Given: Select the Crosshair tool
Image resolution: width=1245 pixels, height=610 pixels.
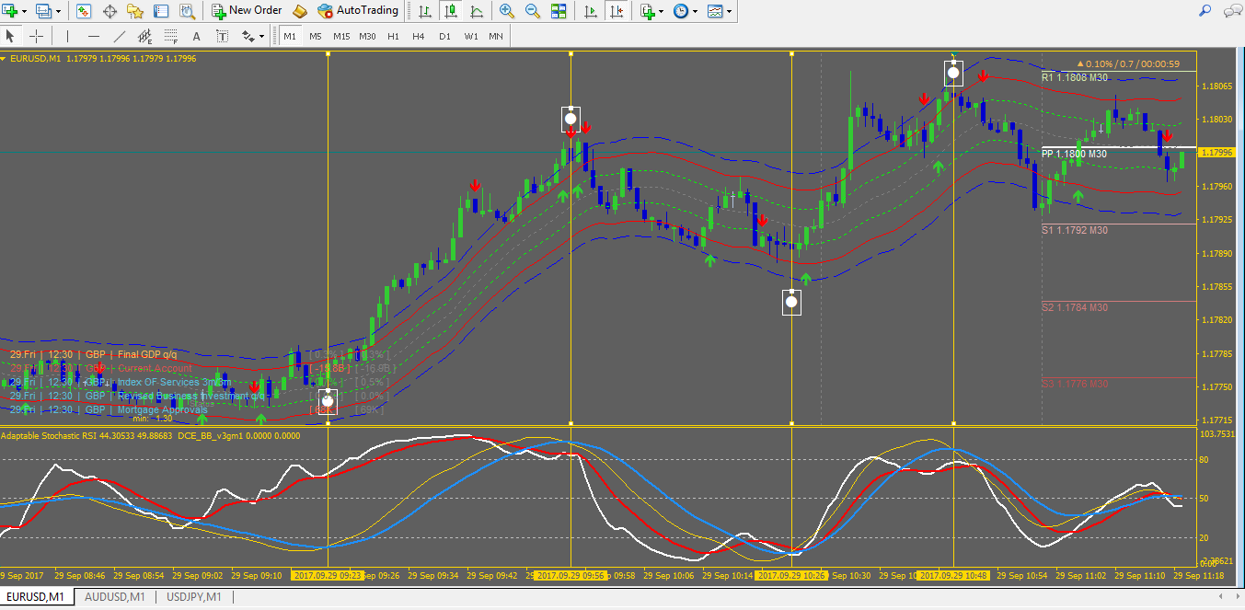Looking at the screenshot, I should tap(36, 36).
